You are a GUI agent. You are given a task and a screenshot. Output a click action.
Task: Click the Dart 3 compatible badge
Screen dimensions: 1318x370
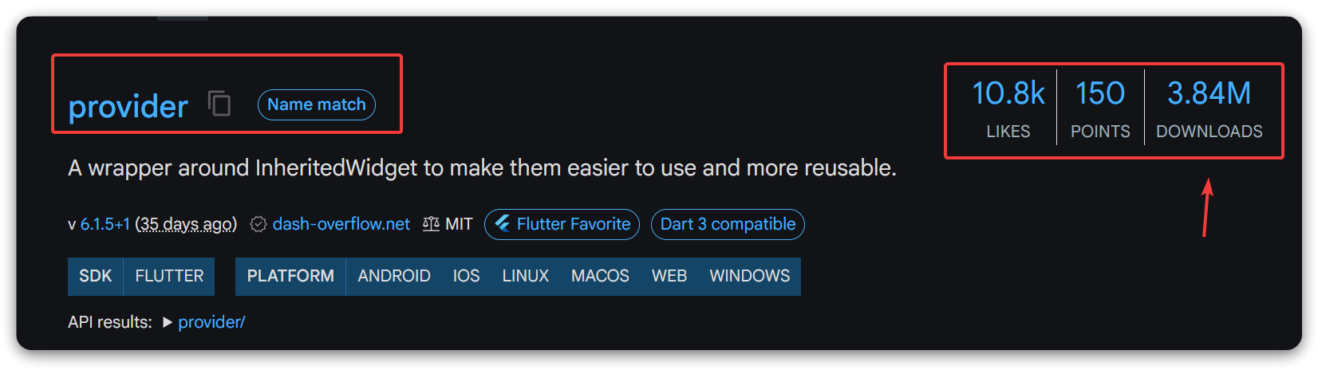(728, 224)
